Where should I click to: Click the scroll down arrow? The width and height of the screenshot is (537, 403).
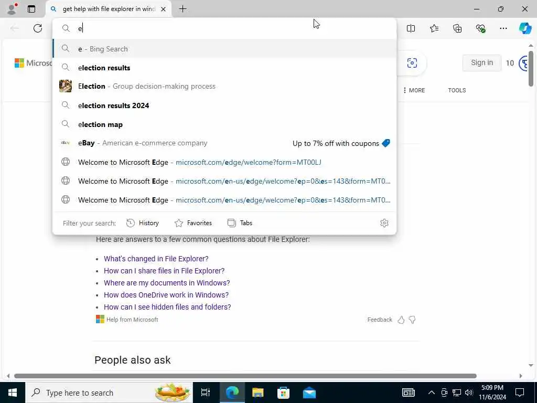[x=531, y=365]
